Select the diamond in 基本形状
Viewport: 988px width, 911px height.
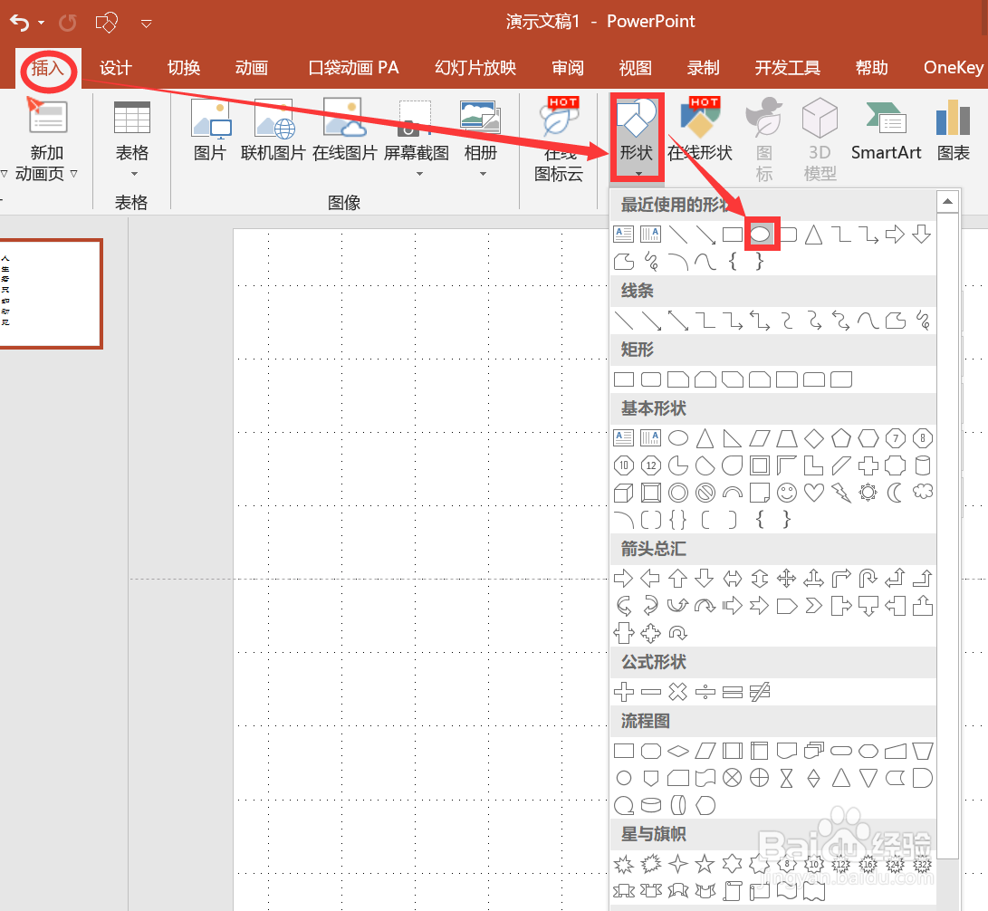[814, 438]
